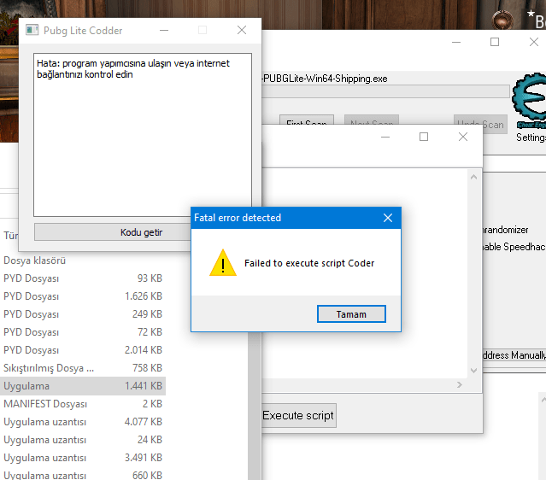Select the Sıkıştırılmış Dosya 758 KB row
This screenshot has width=546, height=480.
pos(83,368)
